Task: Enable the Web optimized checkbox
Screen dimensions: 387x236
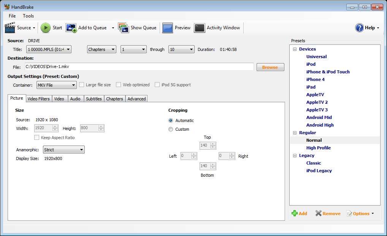Action: coord(119,85)
